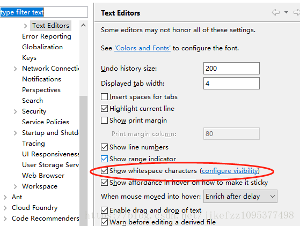Toggle Show line numbers checkbox
This screenshot has width=300, height=226.
[104, 147]
